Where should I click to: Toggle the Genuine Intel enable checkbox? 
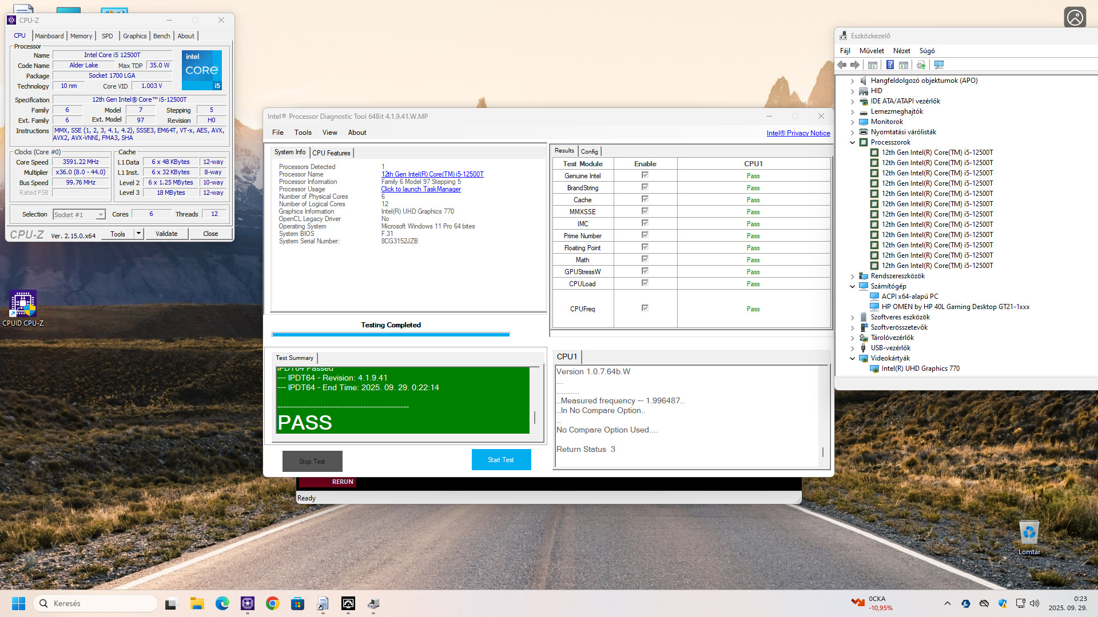click(x=645, y=175)
